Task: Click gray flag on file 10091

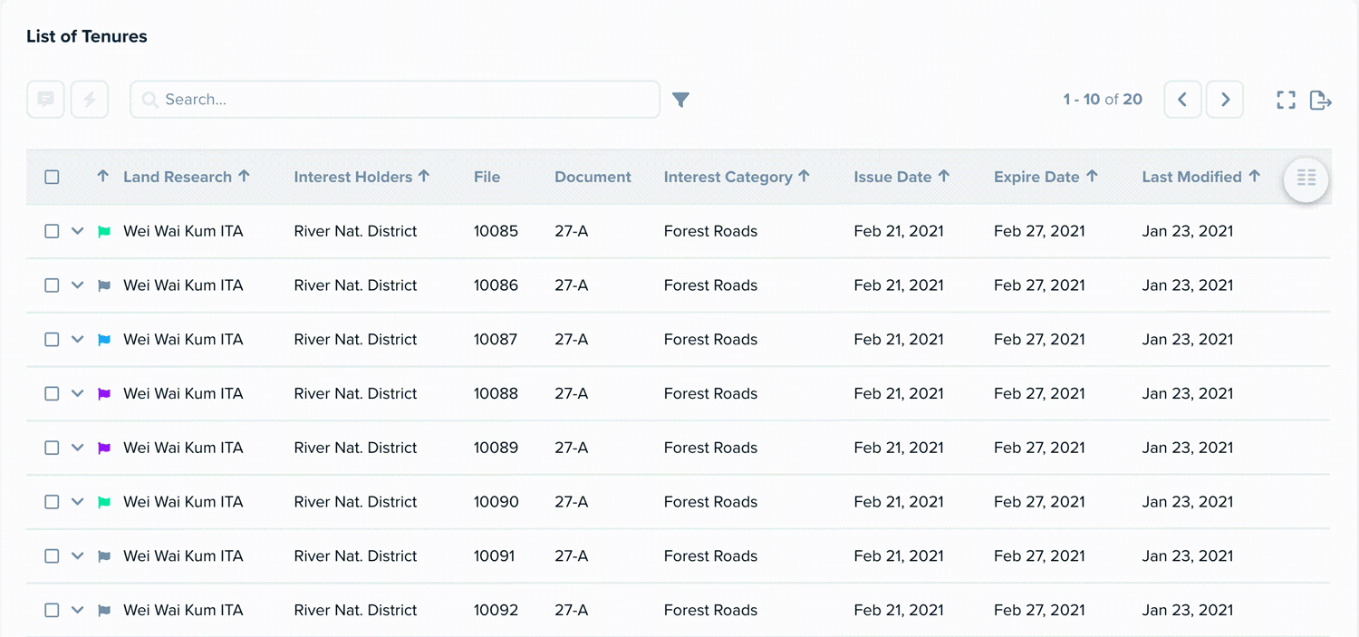Action: (x=104, y=556)
